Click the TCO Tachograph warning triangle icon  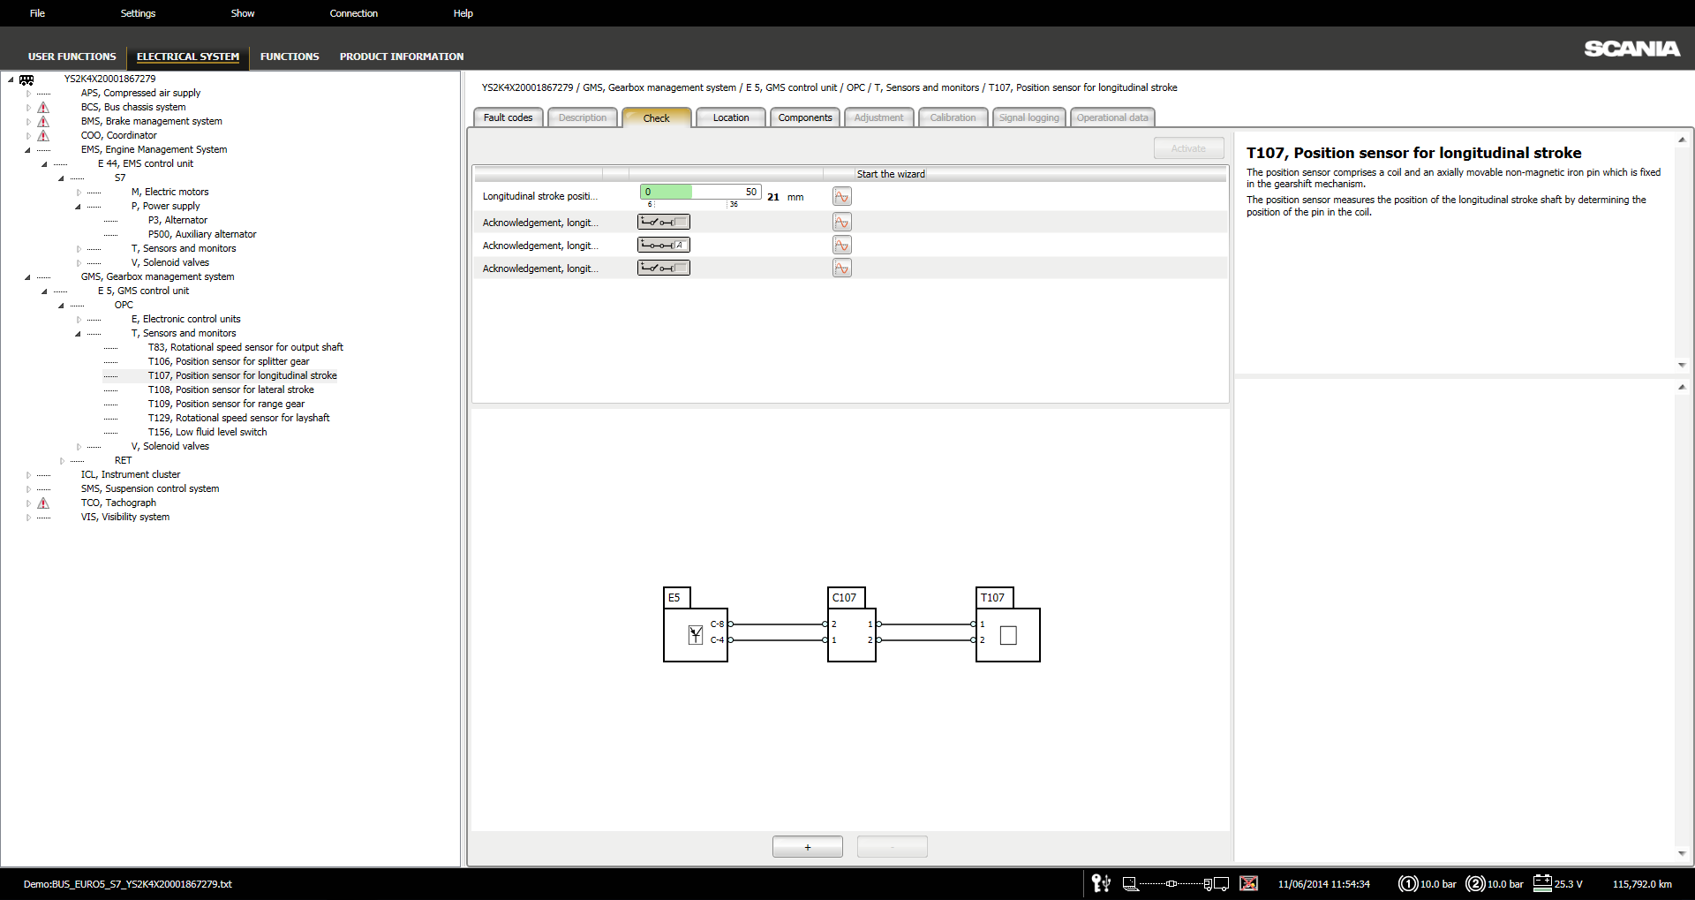43,503
